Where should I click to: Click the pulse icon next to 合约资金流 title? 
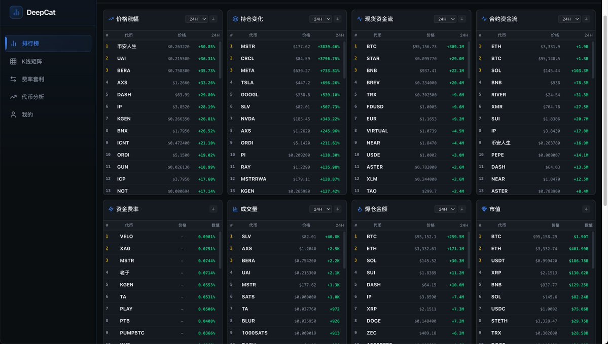[x=484, y=19]
